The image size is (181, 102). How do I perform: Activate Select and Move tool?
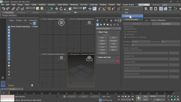click(57, 9)
